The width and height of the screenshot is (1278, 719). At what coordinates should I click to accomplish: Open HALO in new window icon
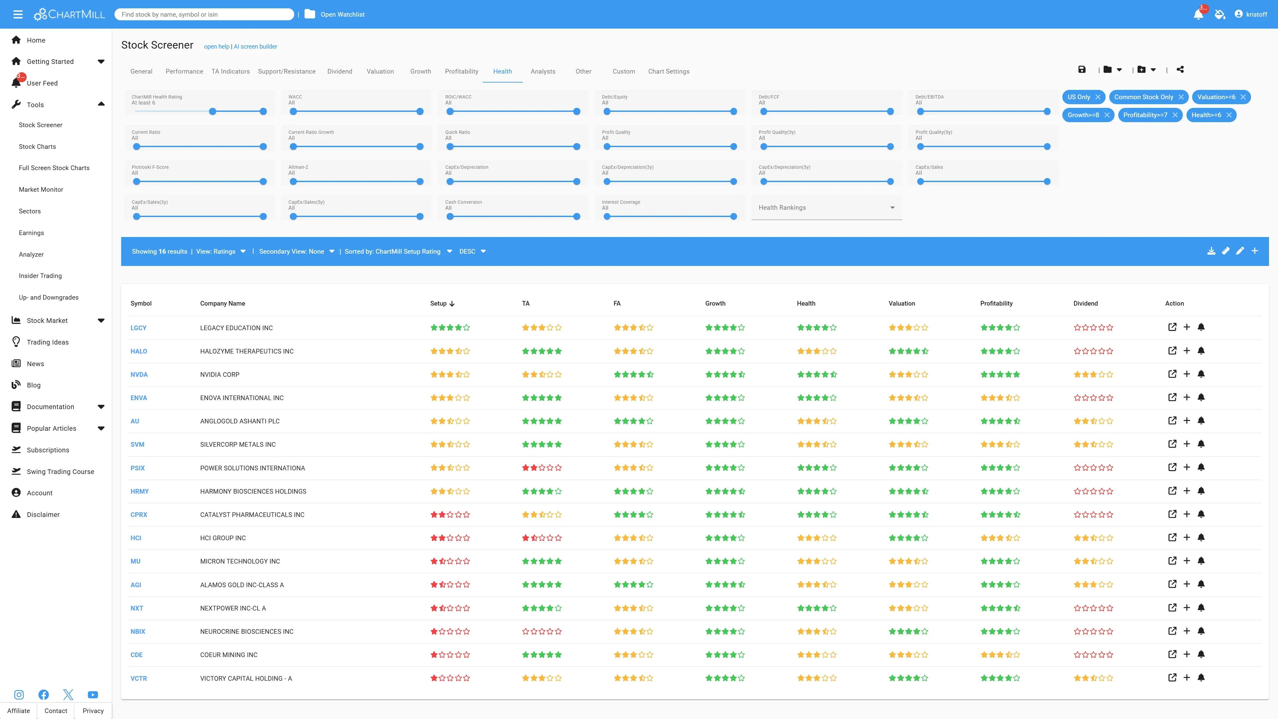[x=1172, y=351]
